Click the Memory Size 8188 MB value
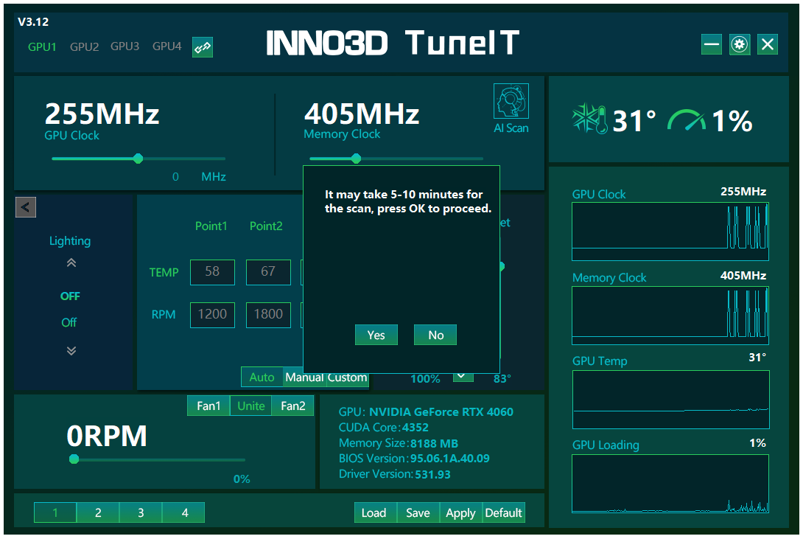 pos(434,443)
